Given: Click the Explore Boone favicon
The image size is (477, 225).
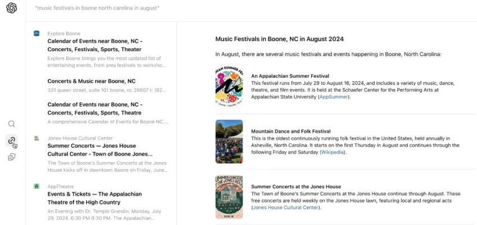Looking at the screenshot, I should click(37, 33).
